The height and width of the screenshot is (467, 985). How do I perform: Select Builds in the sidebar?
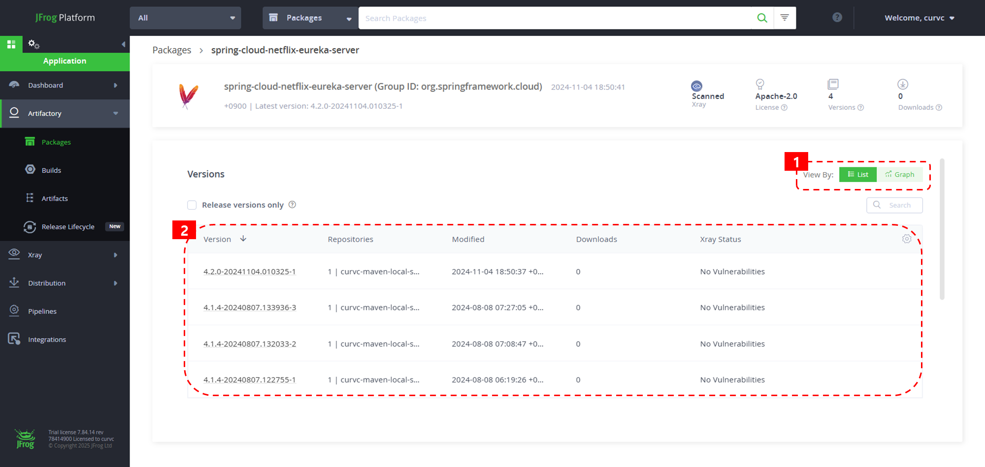(x=51, y=170)
